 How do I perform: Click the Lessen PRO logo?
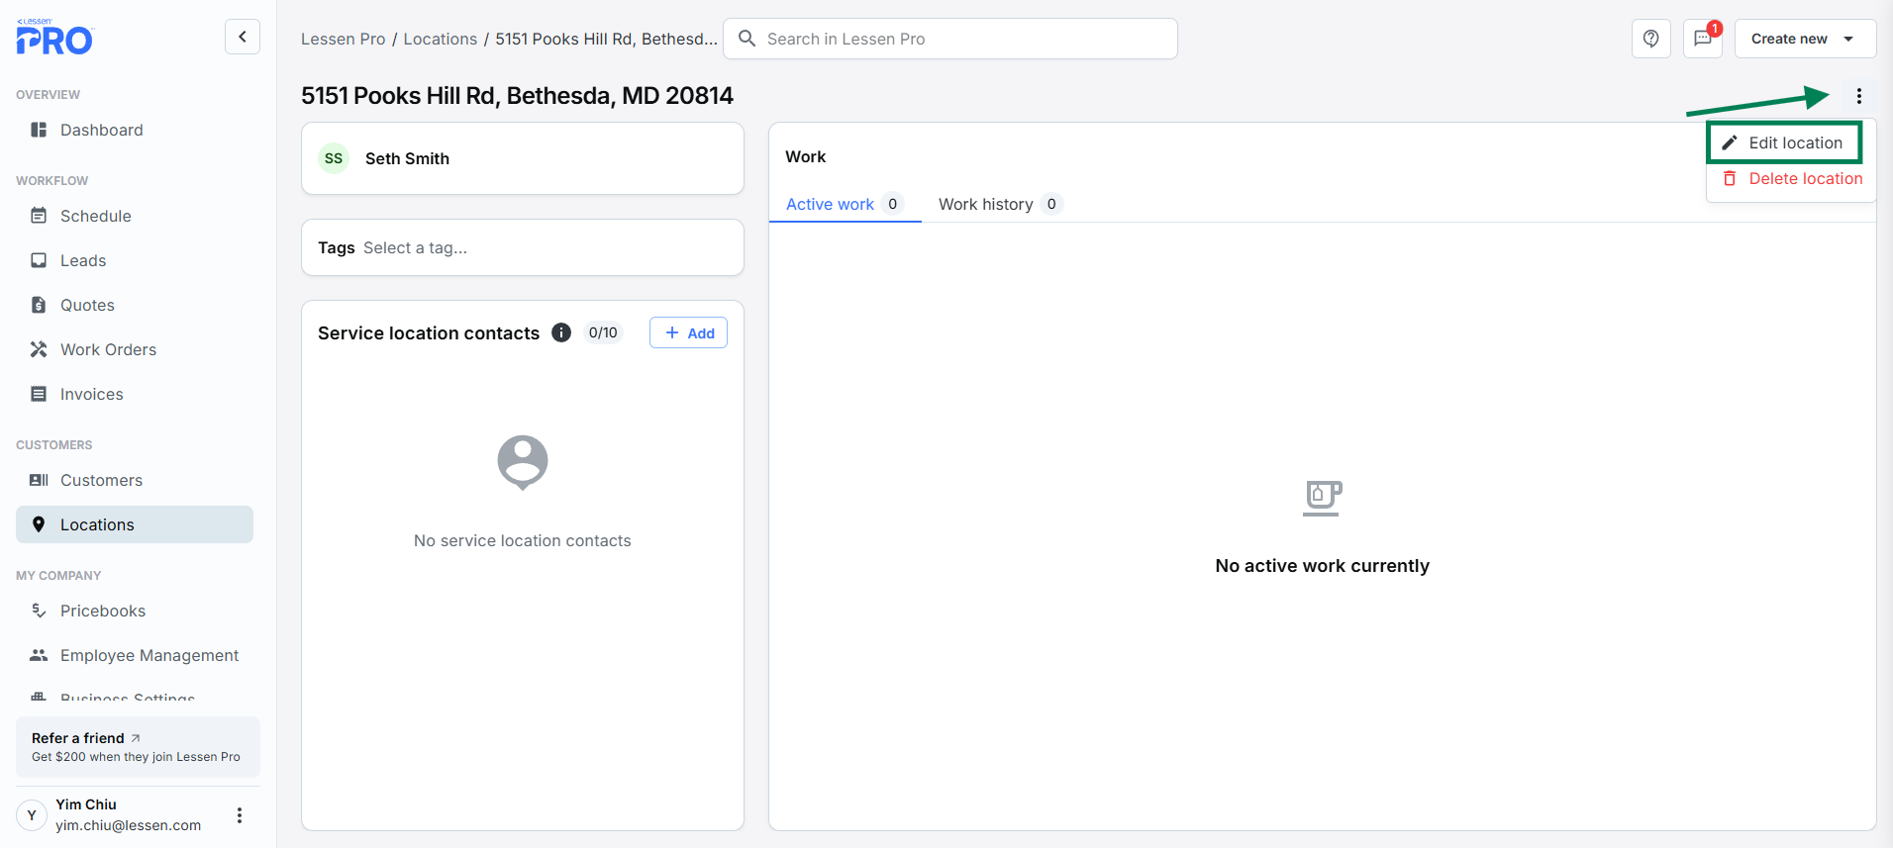(54, 37)
